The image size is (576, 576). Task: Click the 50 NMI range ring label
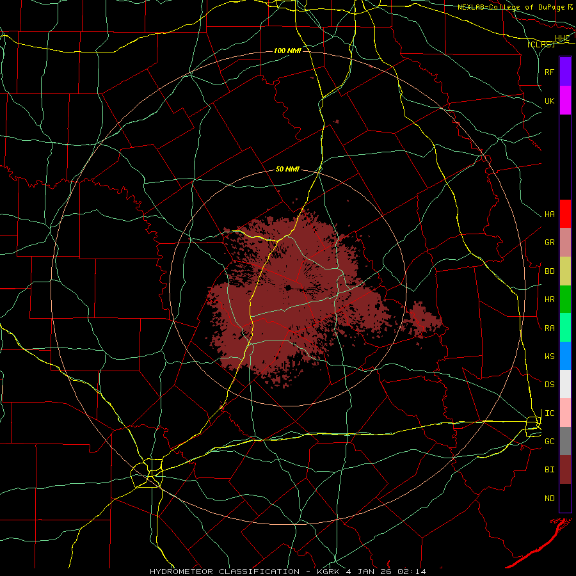[287, 169]
